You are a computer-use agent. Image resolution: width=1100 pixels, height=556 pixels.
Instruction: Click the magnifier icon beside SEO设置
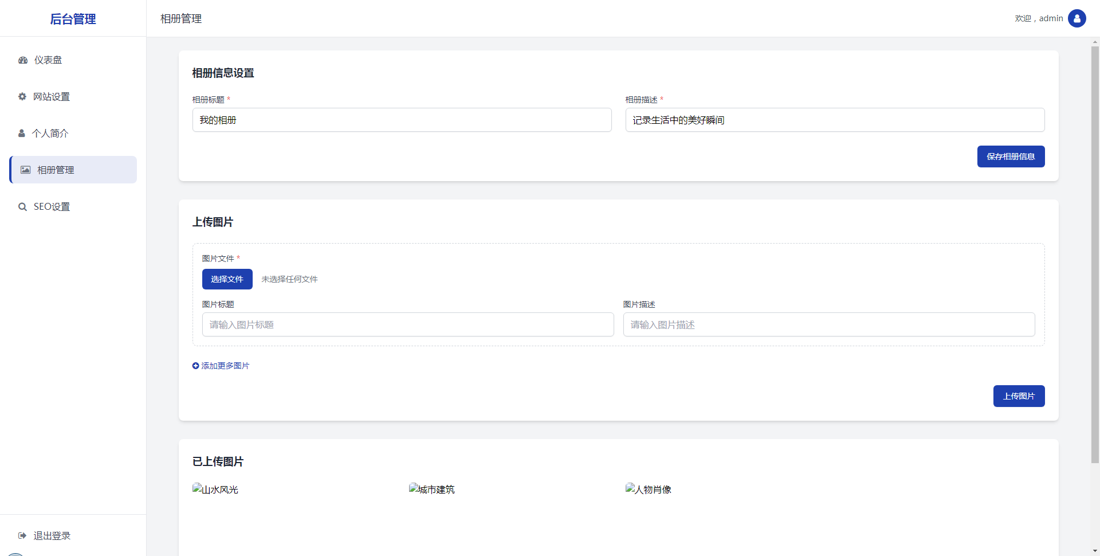point(22,207)
